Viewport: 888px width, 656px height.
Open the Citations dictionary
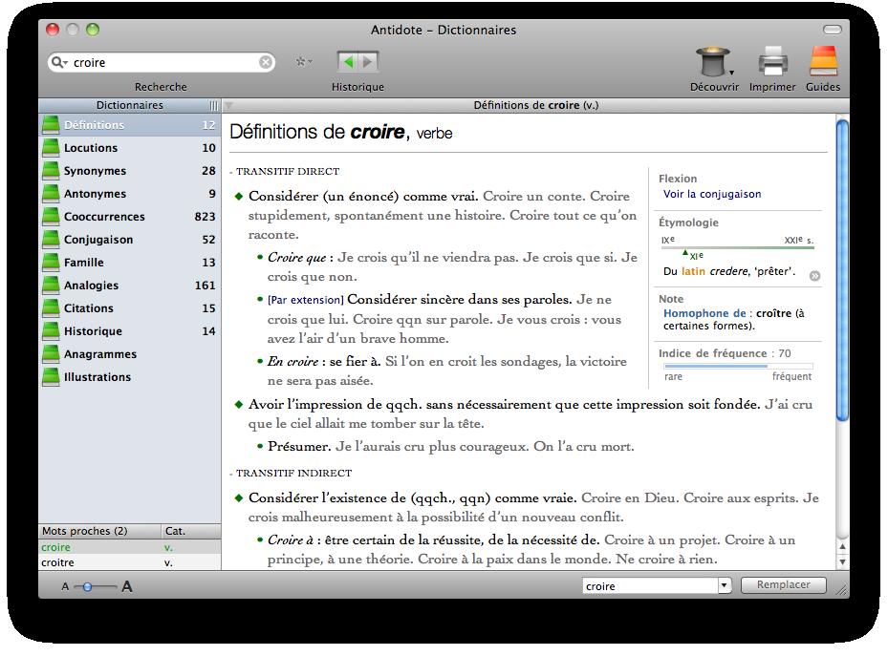(x=130, y=308)
